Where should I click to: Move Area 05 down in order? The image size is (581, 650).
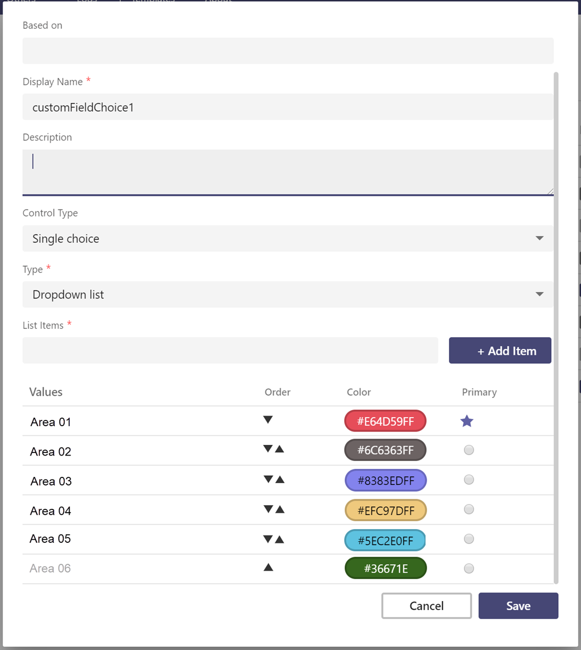click(x=268, y=539)
